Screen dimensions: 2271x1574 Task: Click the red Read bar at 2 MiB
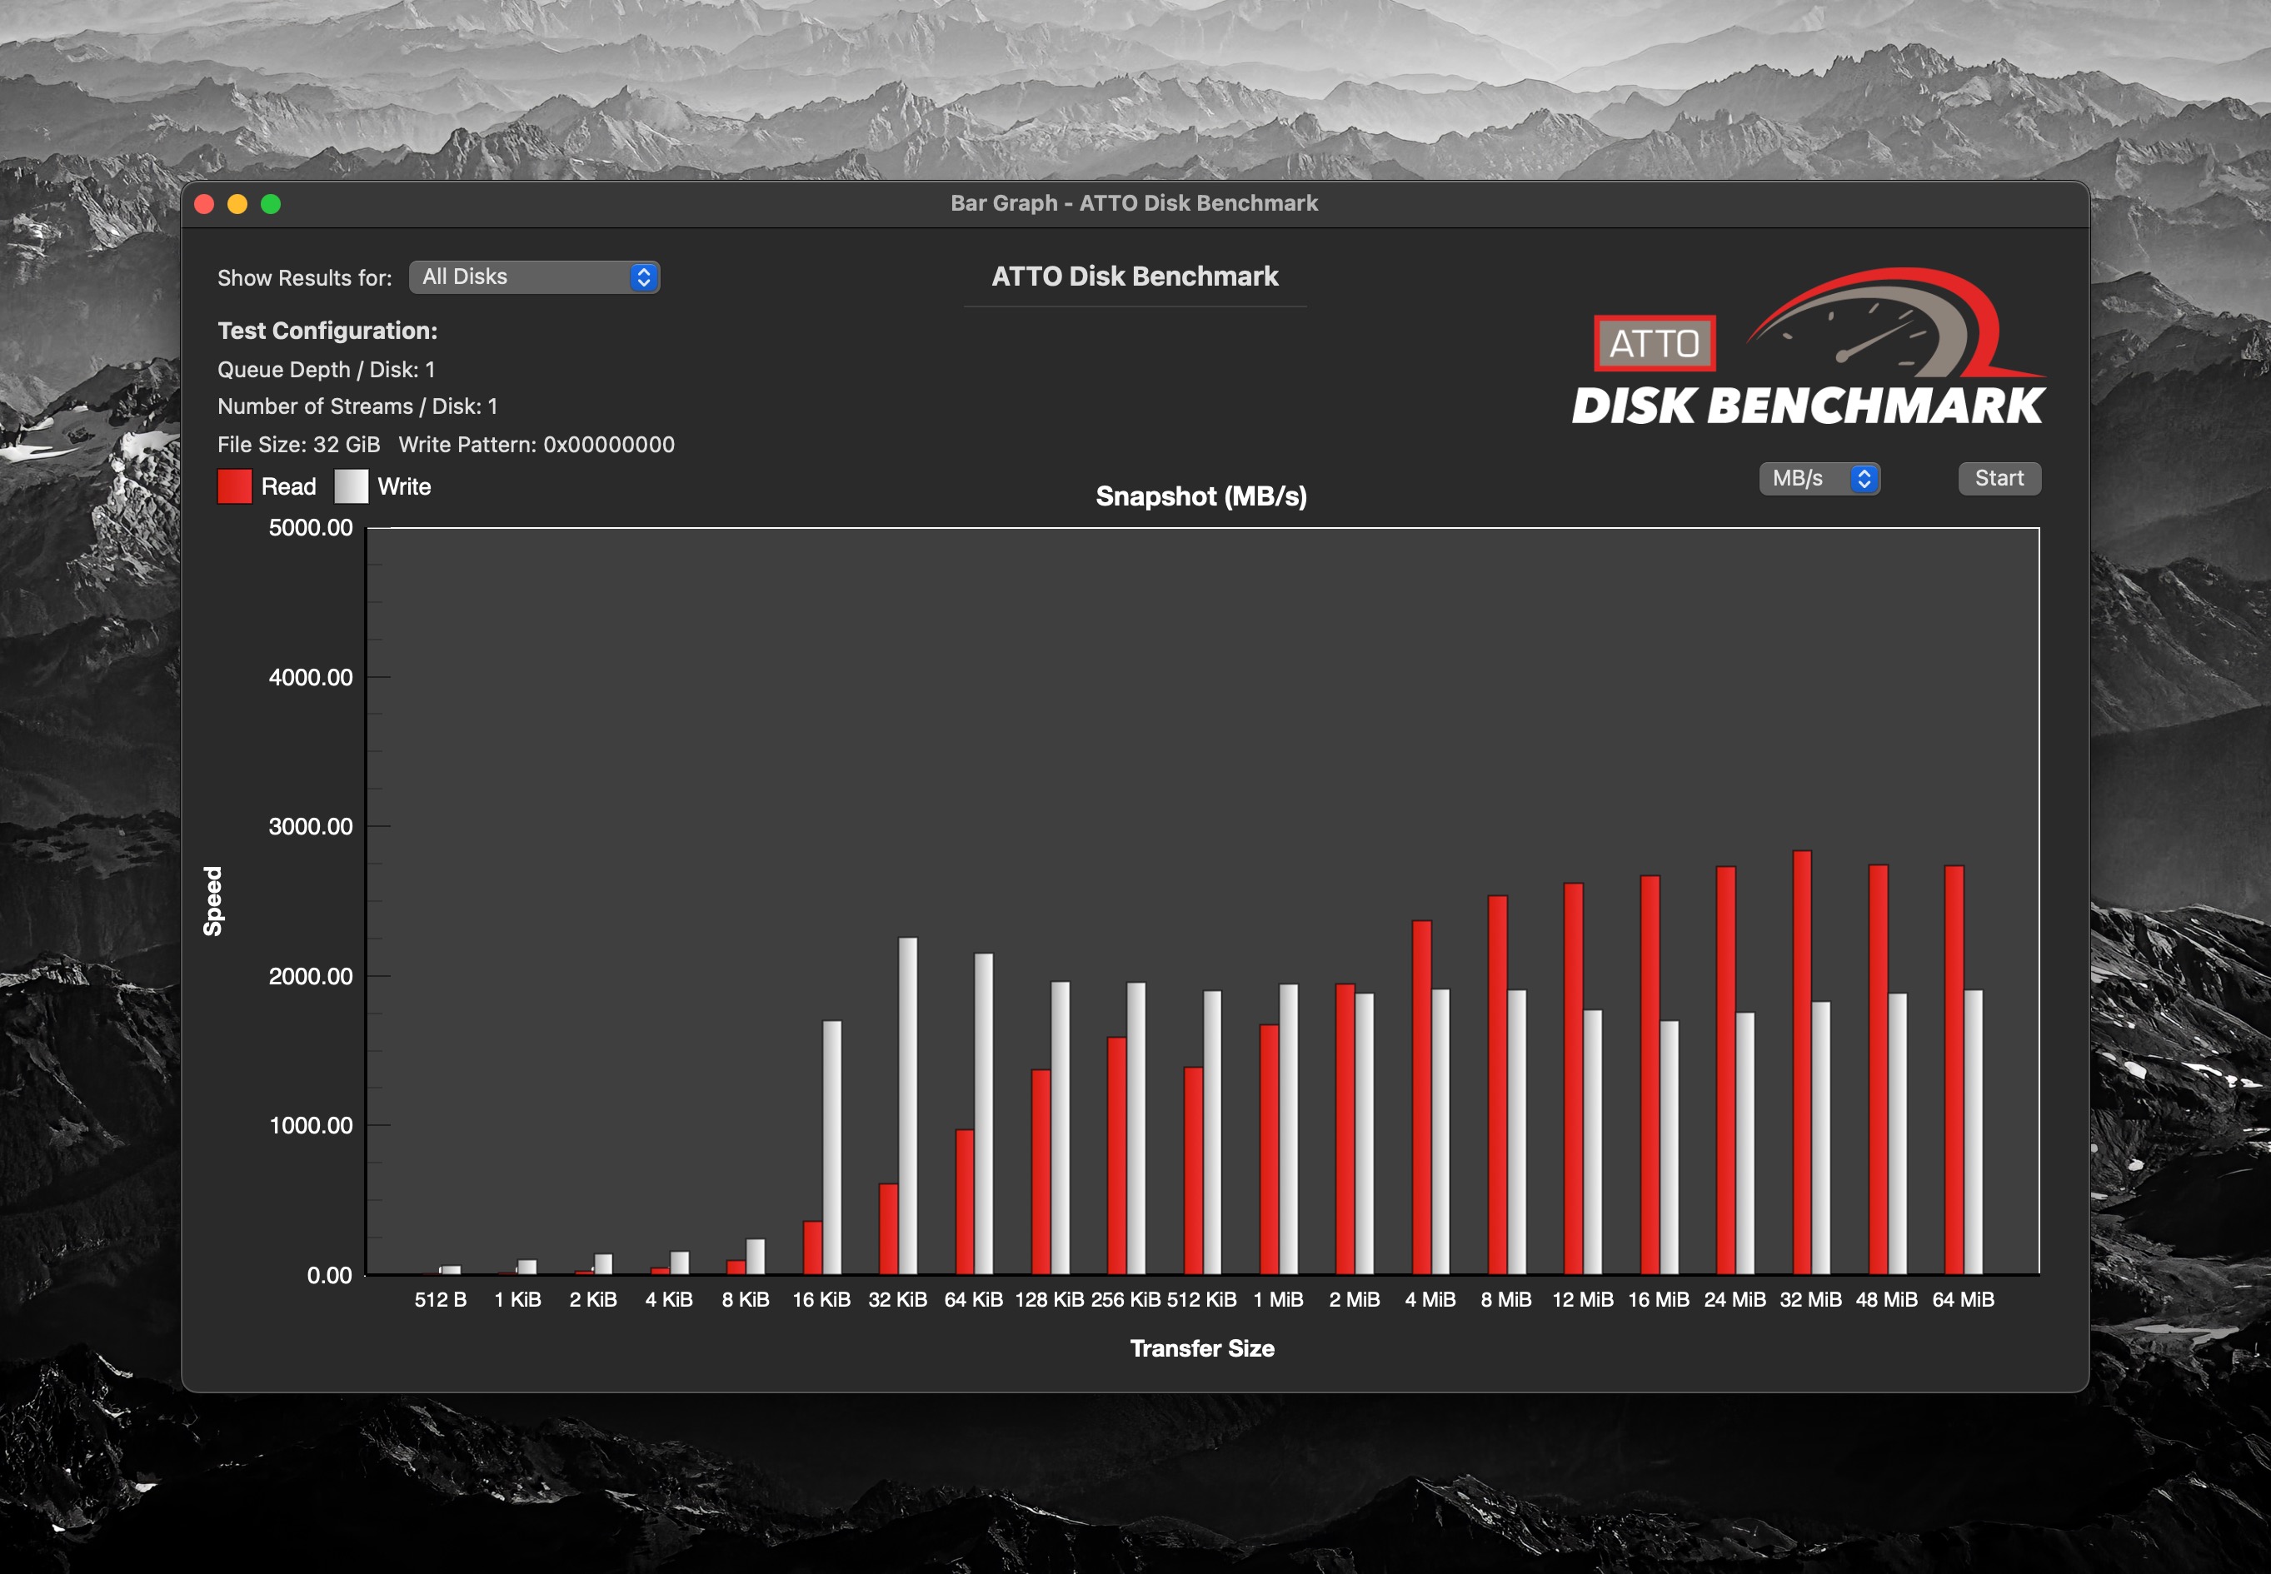(1345, 1129)
